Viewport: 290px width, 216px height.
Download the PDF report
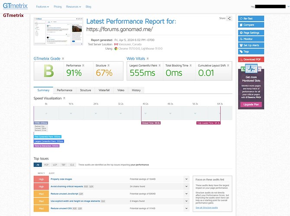[251, 60]
